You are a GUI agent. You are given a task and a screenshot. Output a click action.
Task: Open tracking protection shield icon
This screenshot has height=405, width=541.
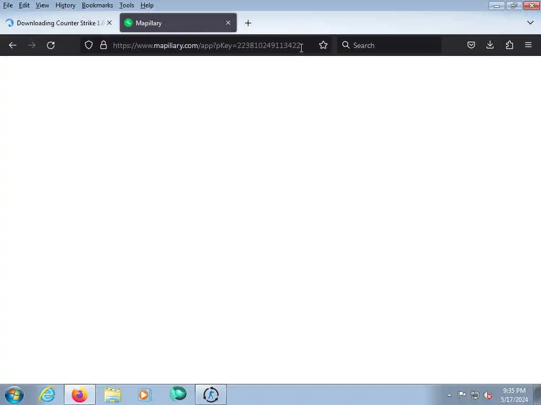89,45
